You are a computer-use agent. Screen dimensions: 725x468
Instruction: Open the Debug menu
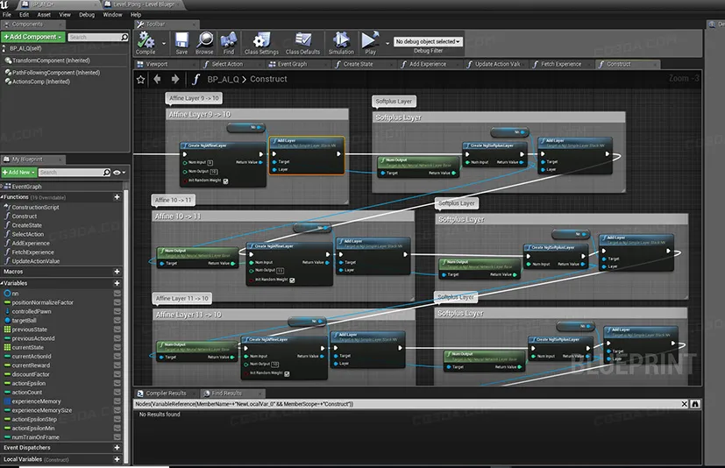87,14
